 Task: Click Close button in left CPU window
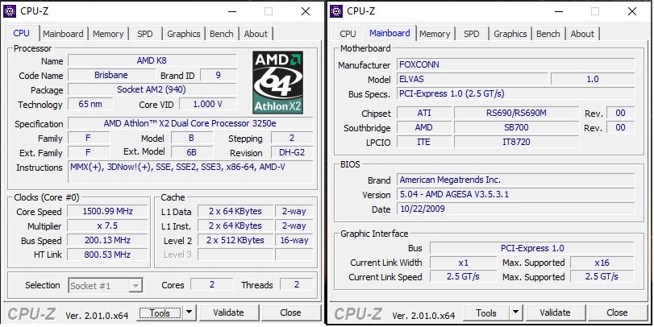291,313
